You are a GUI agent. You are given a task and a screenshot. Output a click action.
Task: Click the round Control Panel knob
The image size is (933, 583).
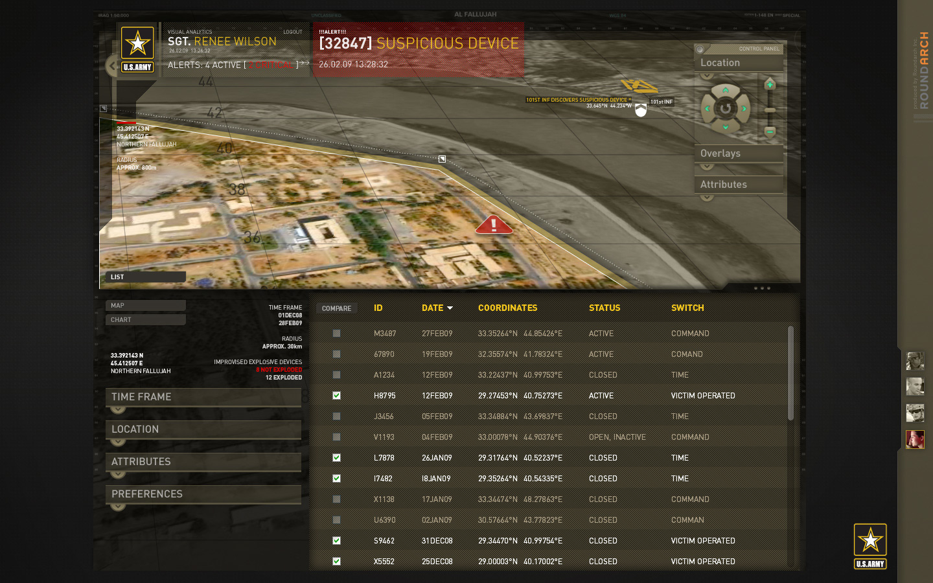[700, 49]
